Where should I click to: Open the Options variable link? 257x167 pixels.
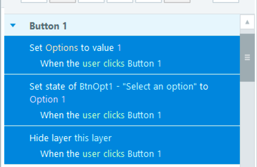pos(62,48)
